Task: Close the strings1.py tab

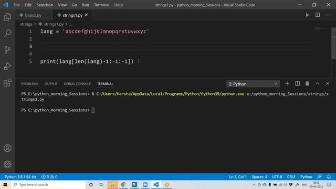Action: click(86, 15)
